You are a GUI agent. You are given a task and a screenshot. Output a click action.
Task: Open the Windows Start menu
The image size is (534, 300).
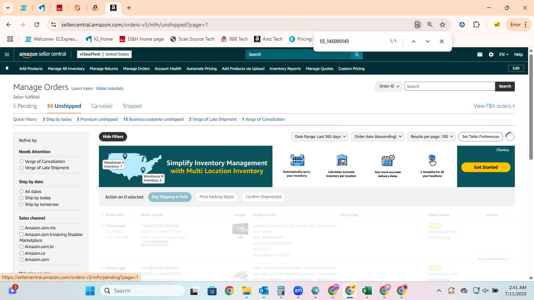[90, 291]
